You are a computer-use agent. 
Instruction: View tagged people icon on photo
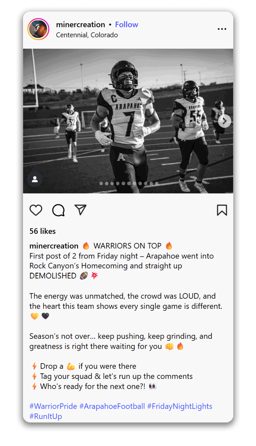35,179
